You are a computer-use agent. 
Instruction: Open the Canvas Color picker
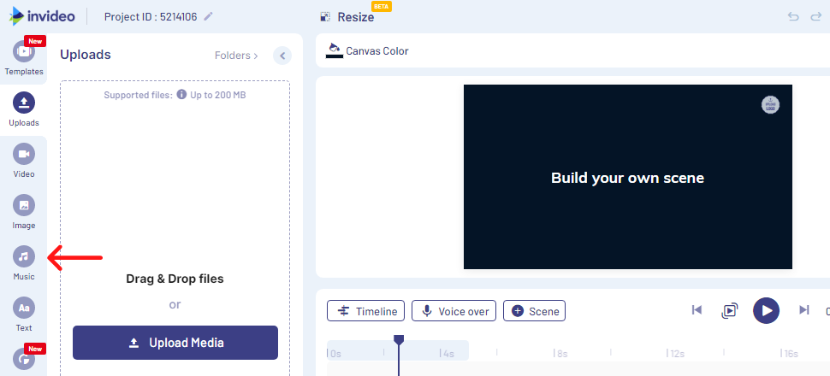point(367,50)
